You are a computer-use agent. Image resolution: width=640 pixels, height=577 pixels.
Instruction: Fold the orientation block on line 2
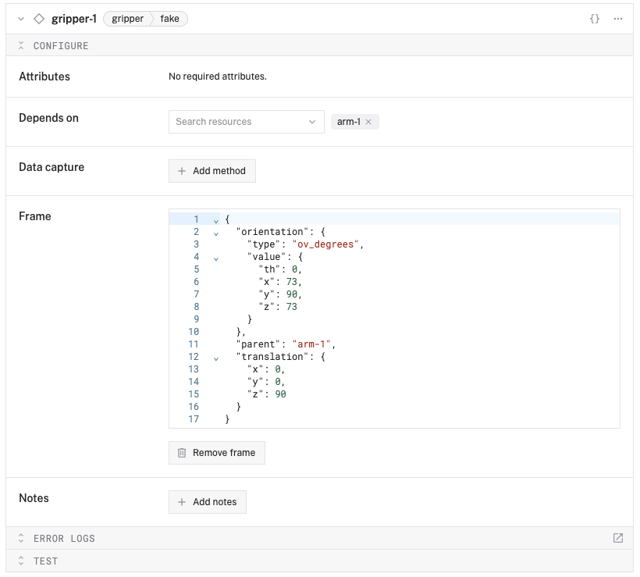(216, 233)
